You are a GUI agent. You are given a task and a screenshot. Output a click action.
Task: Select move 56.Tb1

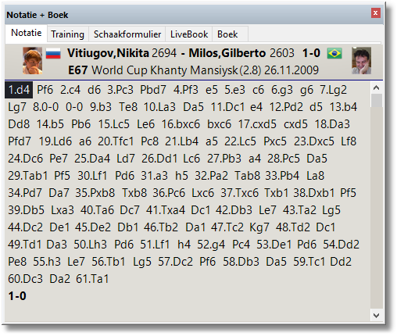[109, 262]
